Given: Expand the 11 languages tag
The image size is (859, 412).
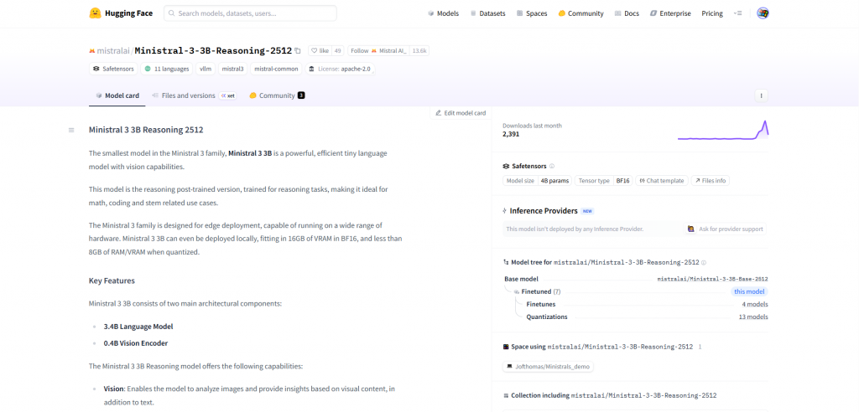Looking at the screenshot, I should tap(168, 69).
